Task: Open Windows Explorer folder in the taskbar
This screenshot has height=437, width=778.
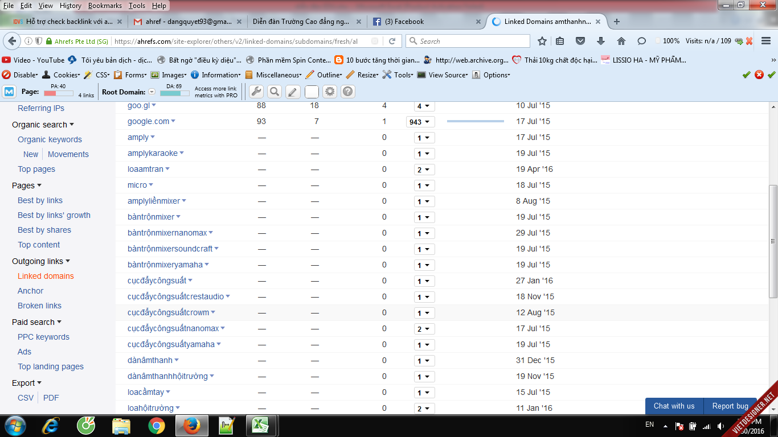Action: pos(122,425)
